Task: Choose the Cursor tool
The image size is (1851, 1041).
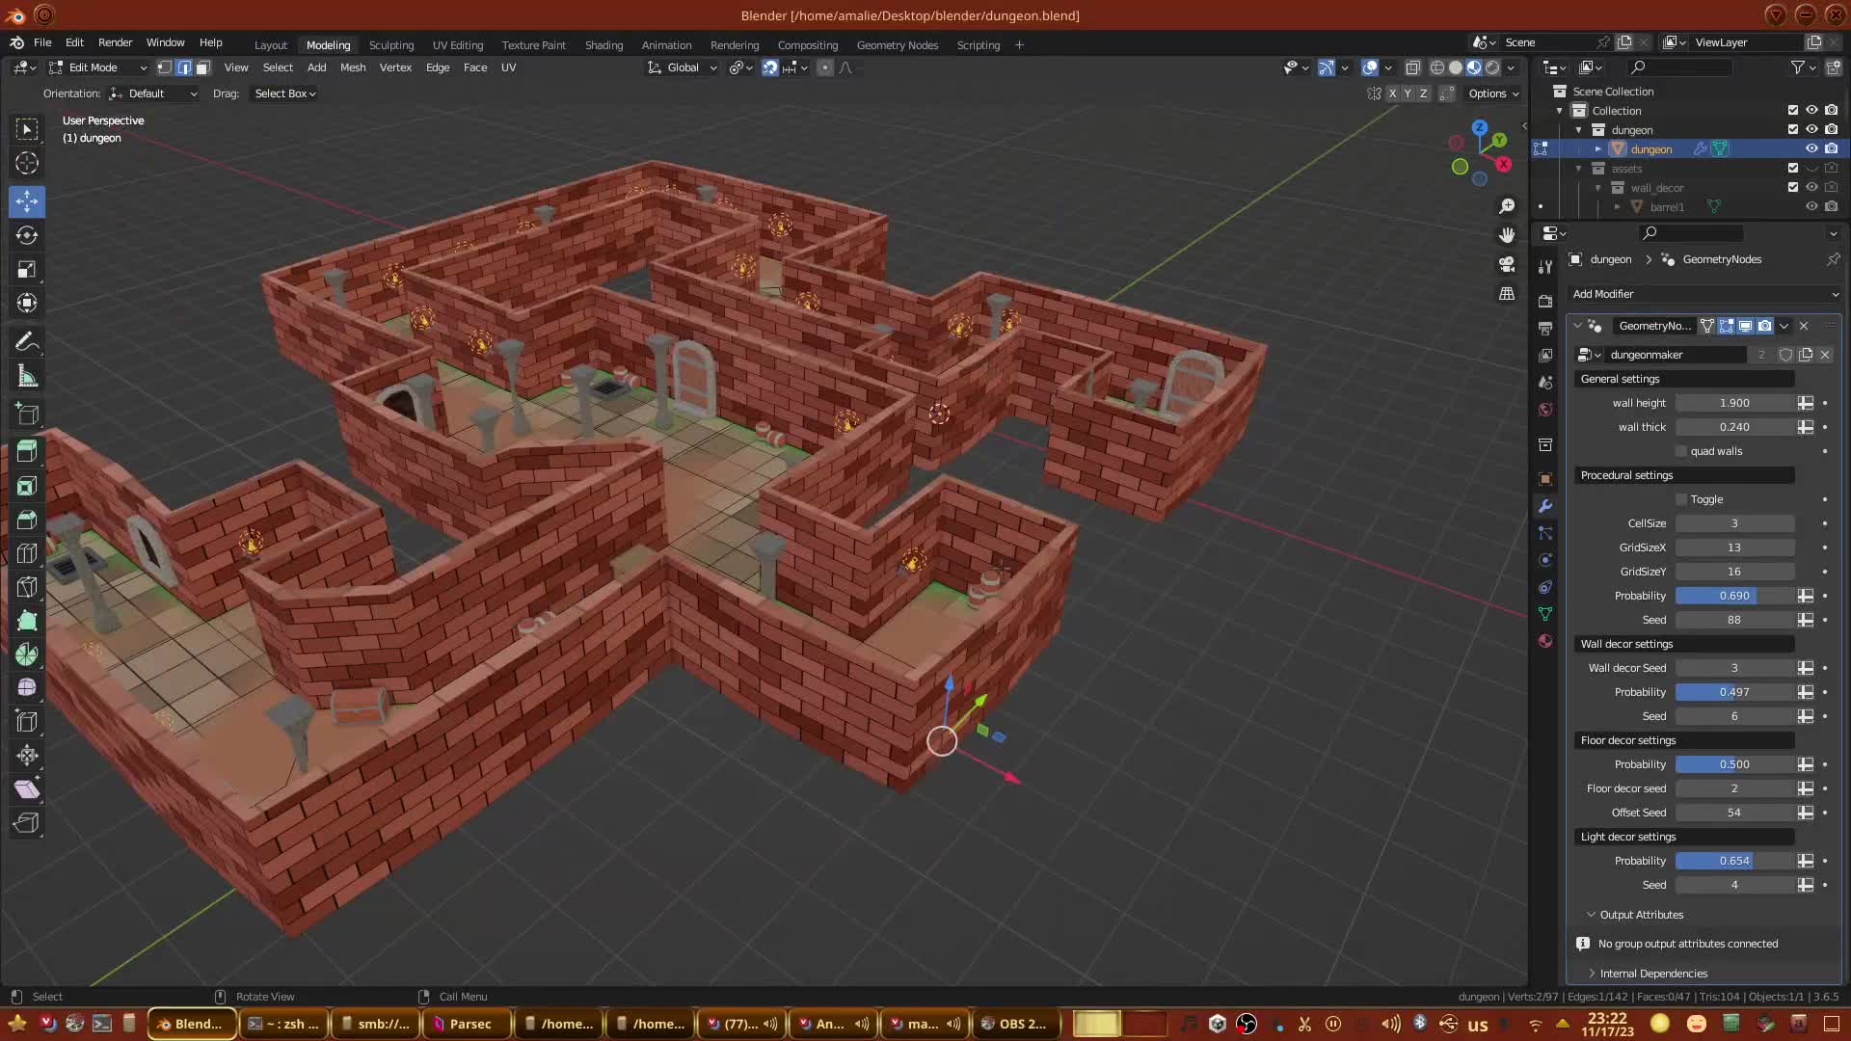Action: [x=27, y=163]
